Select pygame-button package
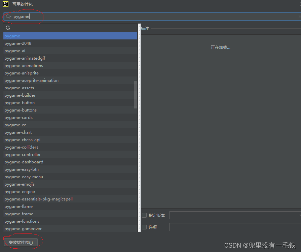This screenshot has height=252, width=301. [70, 102]
